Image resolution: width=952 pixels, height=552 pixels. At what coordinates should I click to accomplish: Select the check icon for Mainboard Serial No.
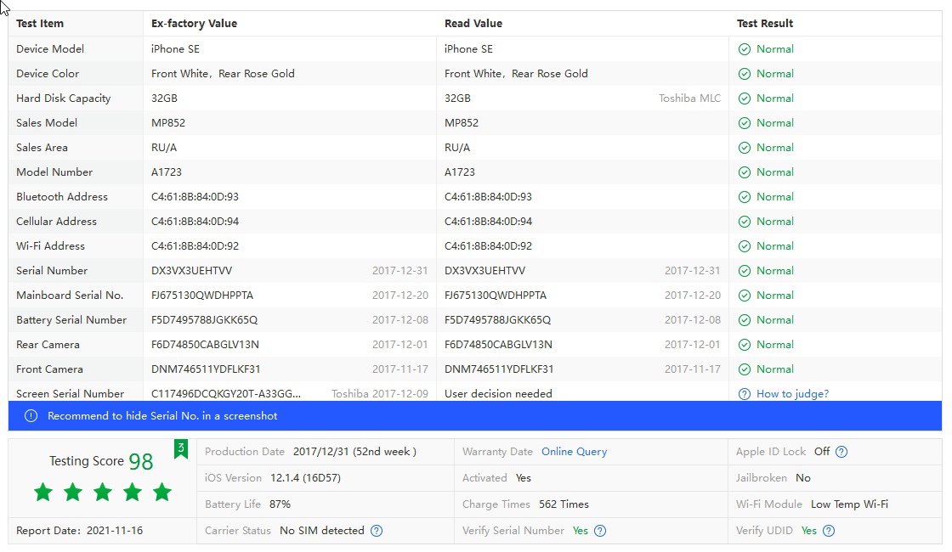[x=745, y=296]
